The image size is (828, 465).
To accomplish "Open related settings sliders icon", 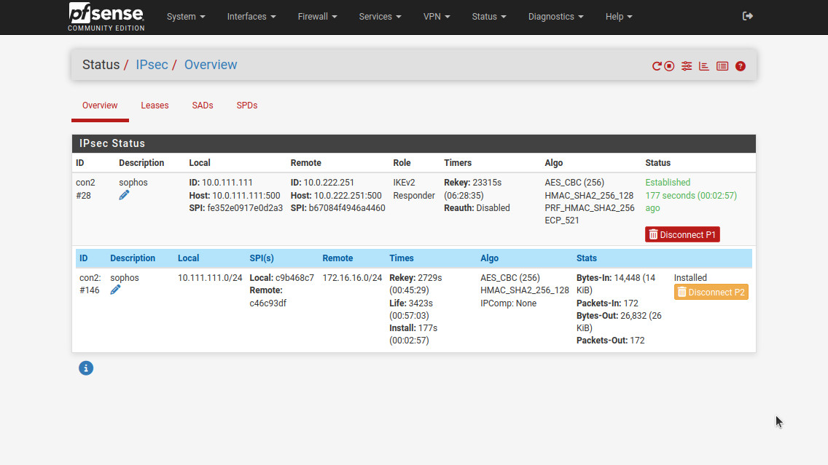I will 687,66.
